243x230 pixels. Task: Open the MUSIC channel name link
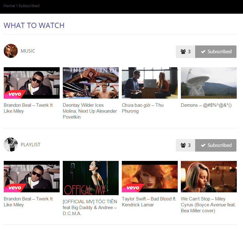(28, 51)
